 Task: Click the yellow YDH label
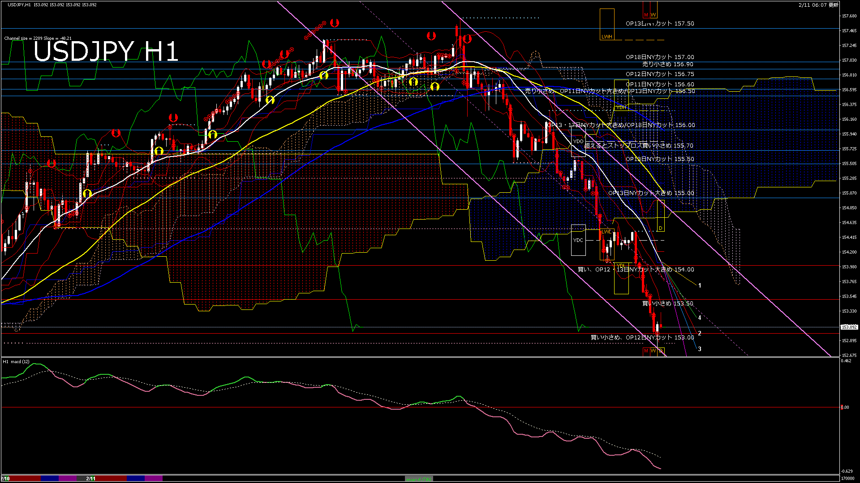(621, 107)
